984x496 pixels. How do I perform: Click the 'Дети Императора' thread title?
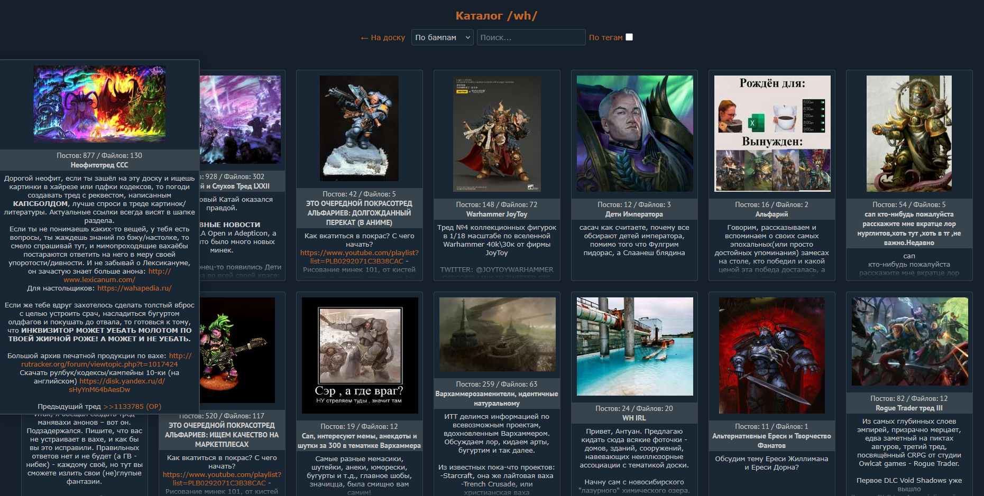point(634,214)
